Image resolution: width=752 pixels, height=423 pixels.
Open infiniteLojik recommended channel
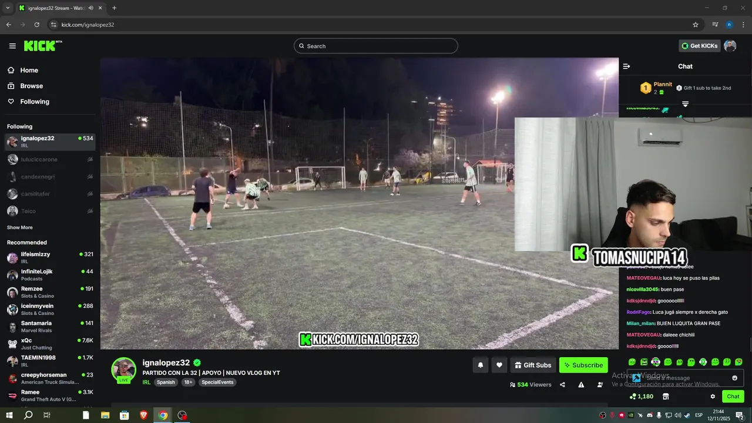coord(50,275)
